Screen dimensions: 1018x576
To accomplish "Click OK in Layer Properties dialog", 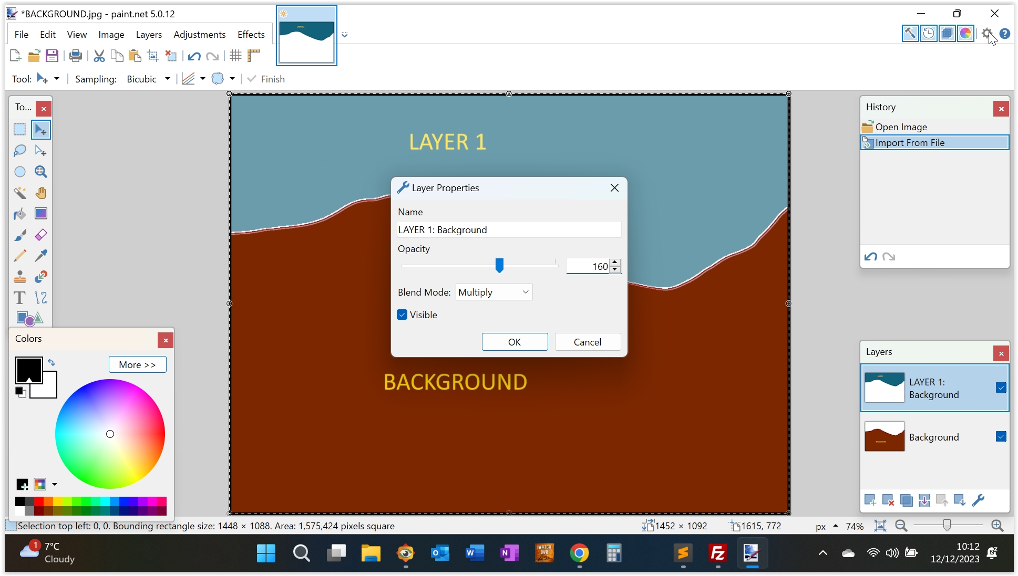I will (x=514, y=342).
